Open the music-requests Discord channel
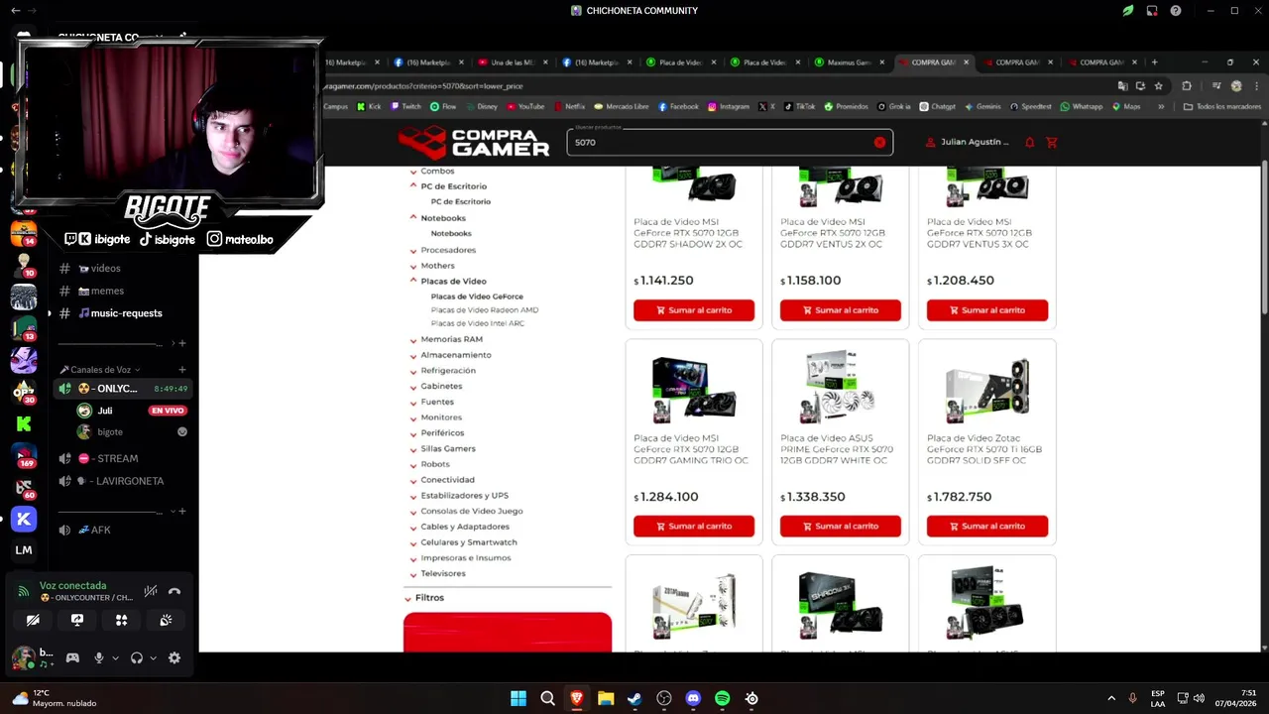The image size is (1269, 714). tap(122, 313)
